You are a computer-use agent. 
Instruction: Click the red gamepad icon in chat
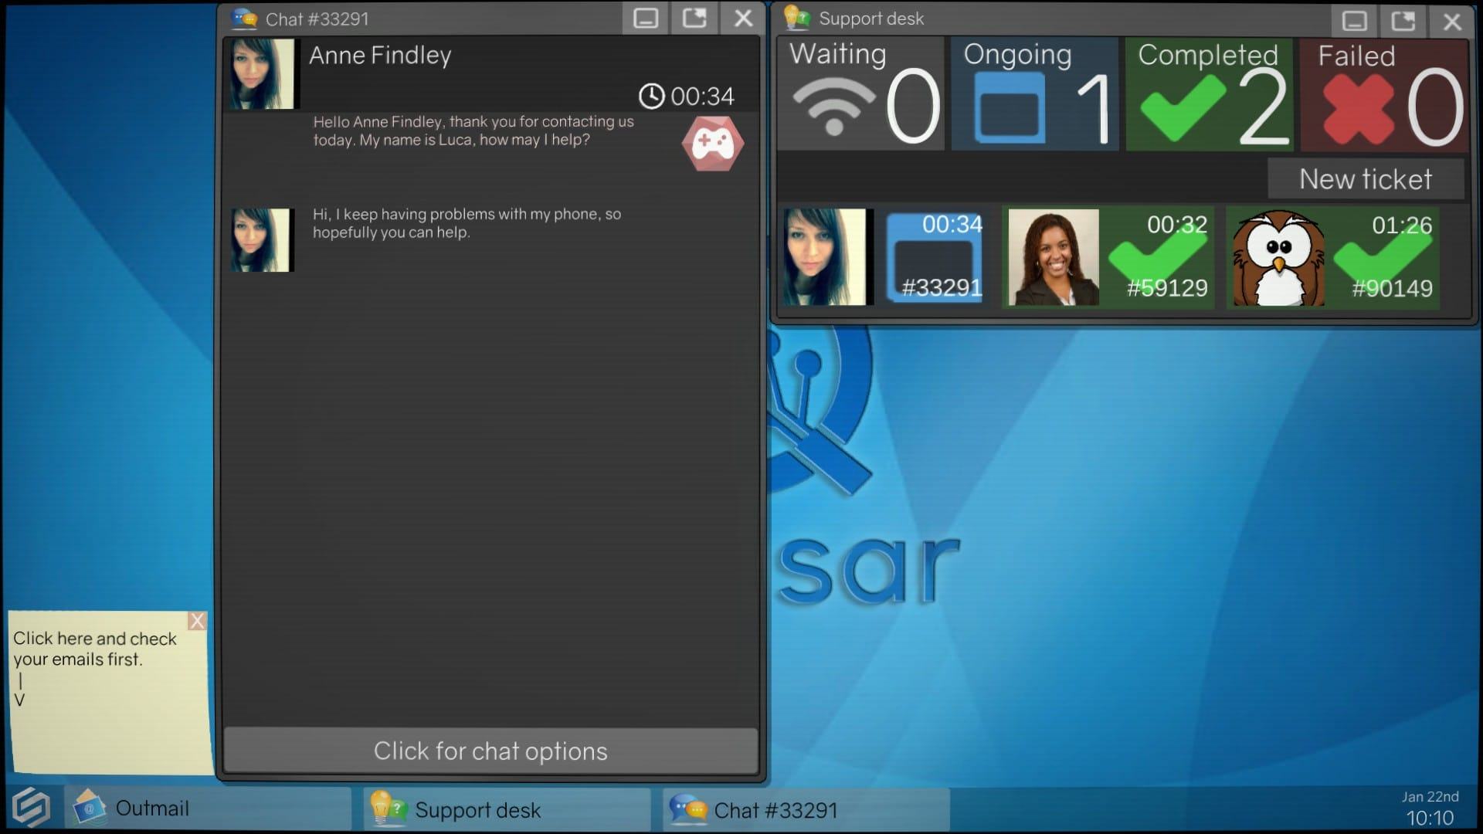pyautogui.click(x=712, y=144)
